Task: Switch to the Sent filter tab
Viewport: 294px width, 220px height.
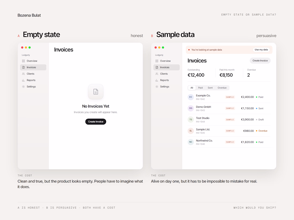Action: pos(210,88)
